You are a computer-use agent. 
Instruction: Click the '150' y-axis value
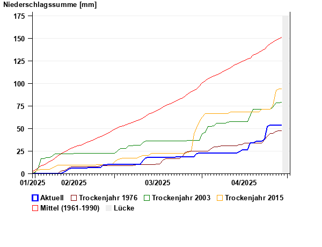point(19,39)
